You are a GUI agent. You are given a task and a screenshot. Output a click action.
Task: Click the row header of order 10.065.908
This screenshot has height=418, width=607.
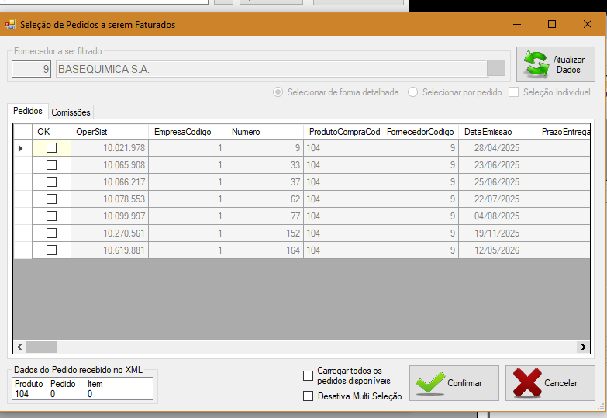pos(22,165)
